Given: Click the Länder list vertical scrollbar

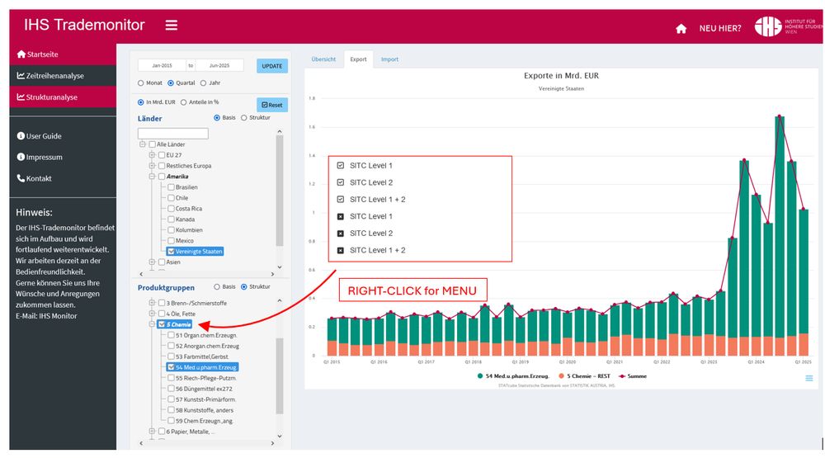Looking at the screenshot, I should coord(280,191).
